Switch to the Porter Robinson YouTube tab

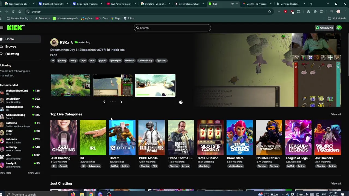click(121, 4)
